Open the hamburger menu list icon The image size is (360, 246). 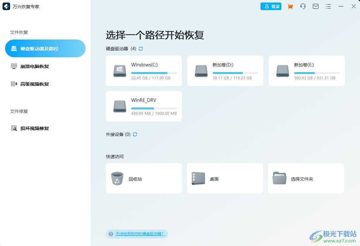click(328, 6)
